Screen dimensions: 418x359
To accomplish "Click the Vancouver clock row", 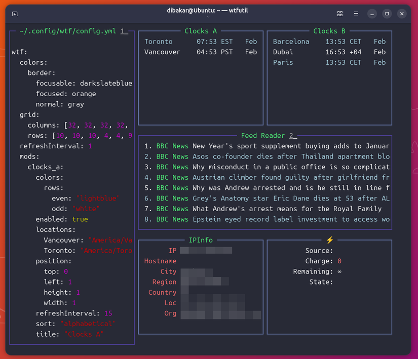I will click(201, 52).
